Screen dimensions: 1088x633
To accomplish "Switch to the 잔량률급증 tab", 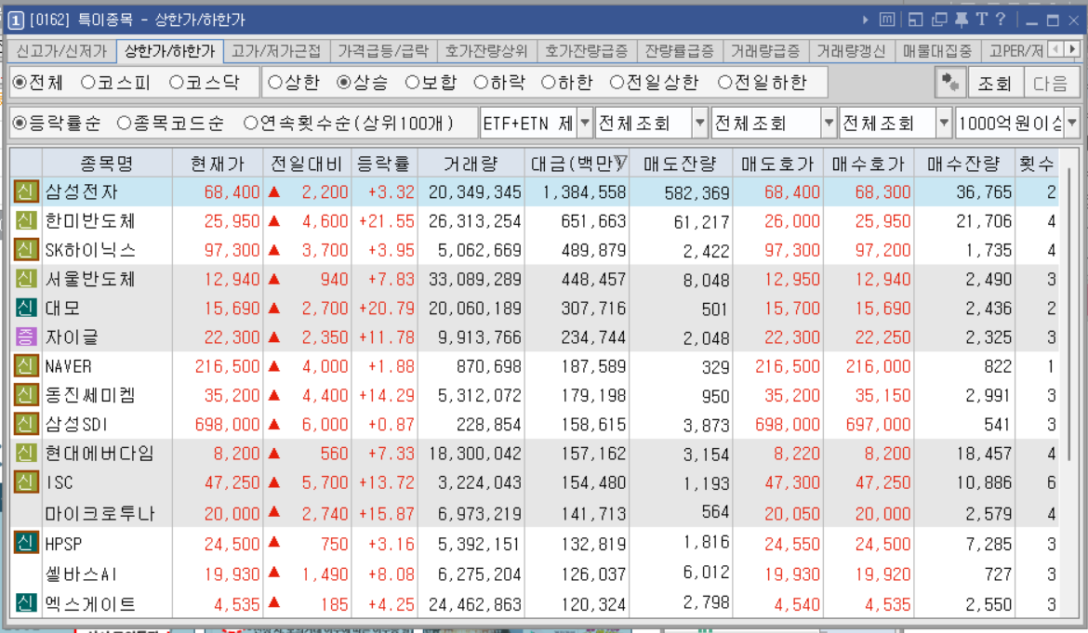I will [x=680, y=51].
